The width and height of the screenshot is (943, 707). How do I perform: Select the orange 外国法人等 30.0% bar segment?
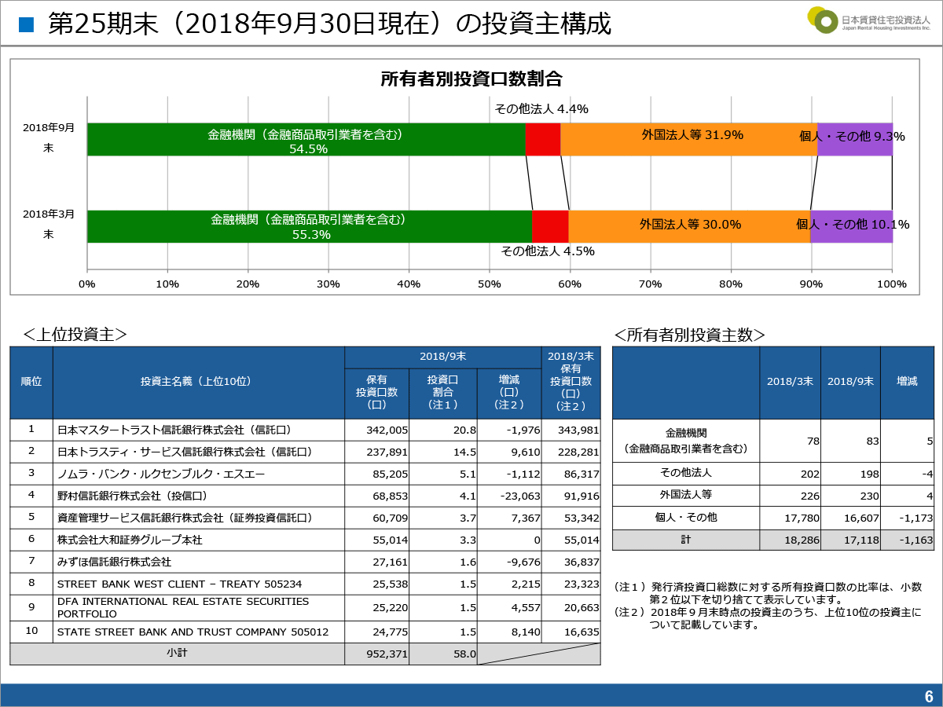point(690,226)
